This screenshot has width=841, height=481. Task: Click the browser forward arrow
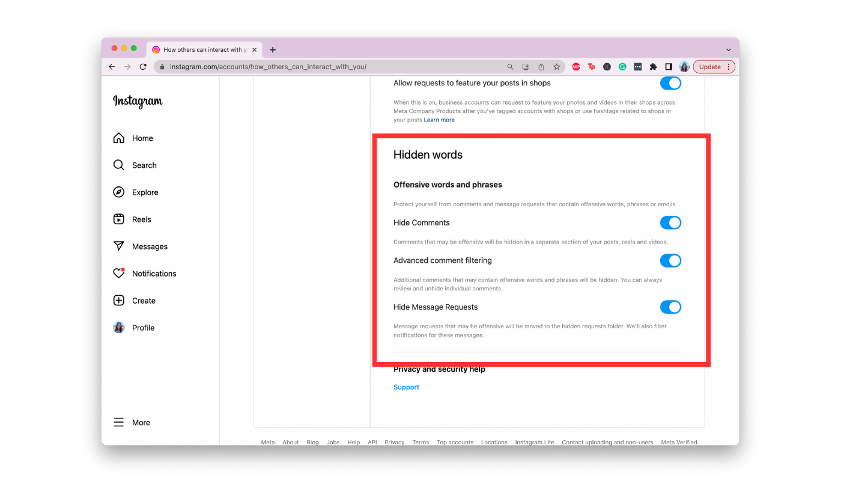pyautogui.click(x=127, y=67)
